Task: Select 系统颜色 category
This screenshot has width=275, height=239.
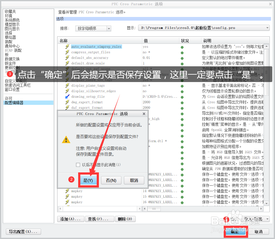Action: pyautogui.click(x=12, y=20)
